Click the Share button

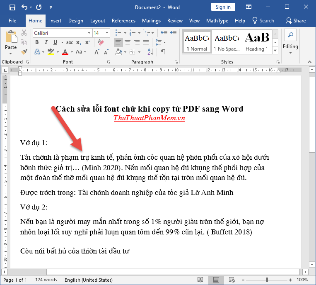pyautogui.click(x=296, y=21)
